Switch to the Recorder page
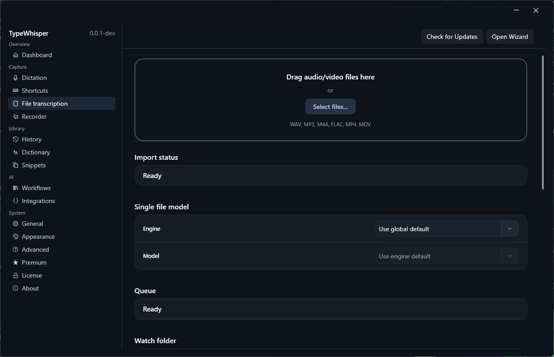The width and height of the screenshot is (554, 357). pos(62,116)
